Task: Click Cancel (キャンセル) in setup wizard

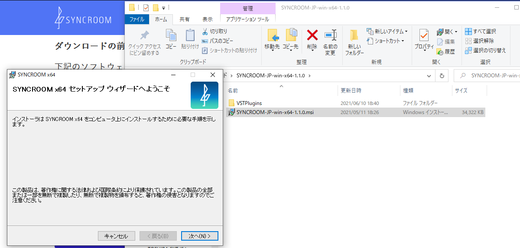Action: (117, 236)
